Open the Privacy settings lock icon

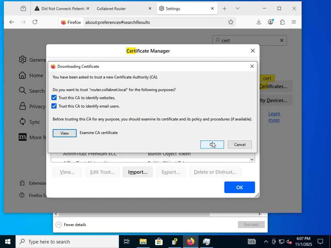pos(22,106)
